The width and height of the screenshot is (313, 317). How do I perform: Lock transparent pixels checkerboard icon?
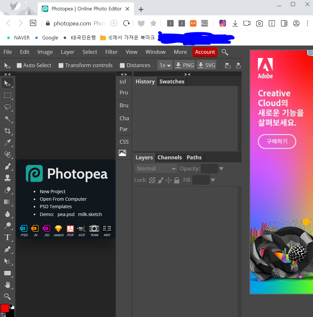tap(152, 180)
